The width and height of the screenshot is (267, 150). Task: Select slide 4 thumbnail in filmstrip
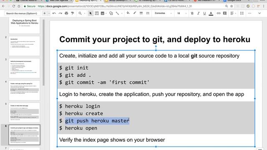click(x=24, y=90)
